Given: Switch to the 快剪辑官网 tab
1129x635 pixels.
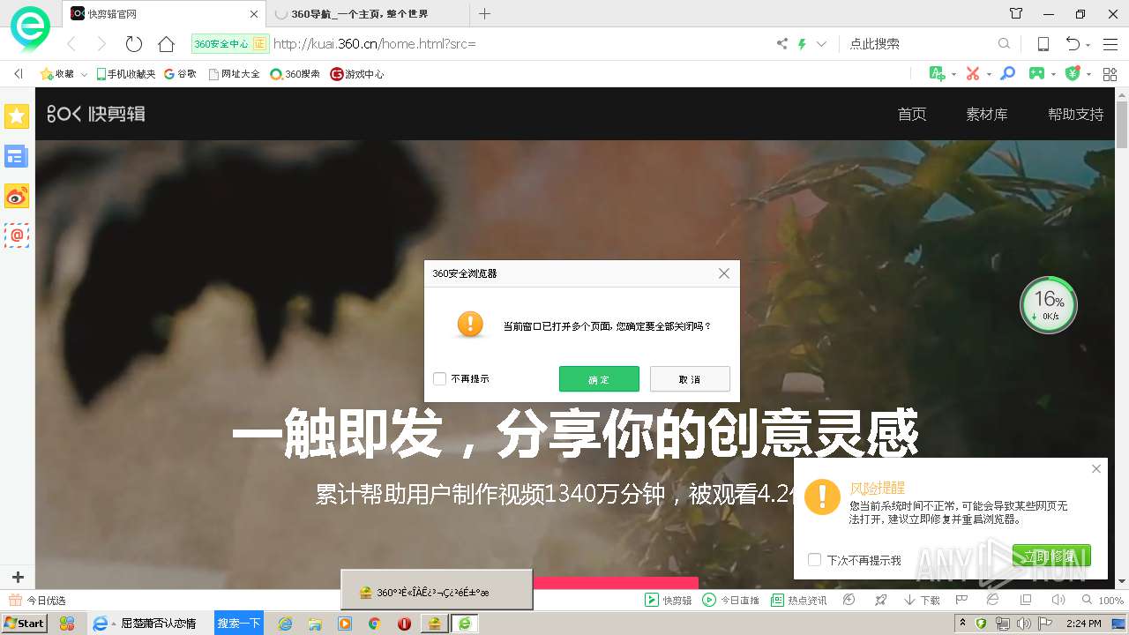Looking at the screenshot, I should (x=164, y=14).
